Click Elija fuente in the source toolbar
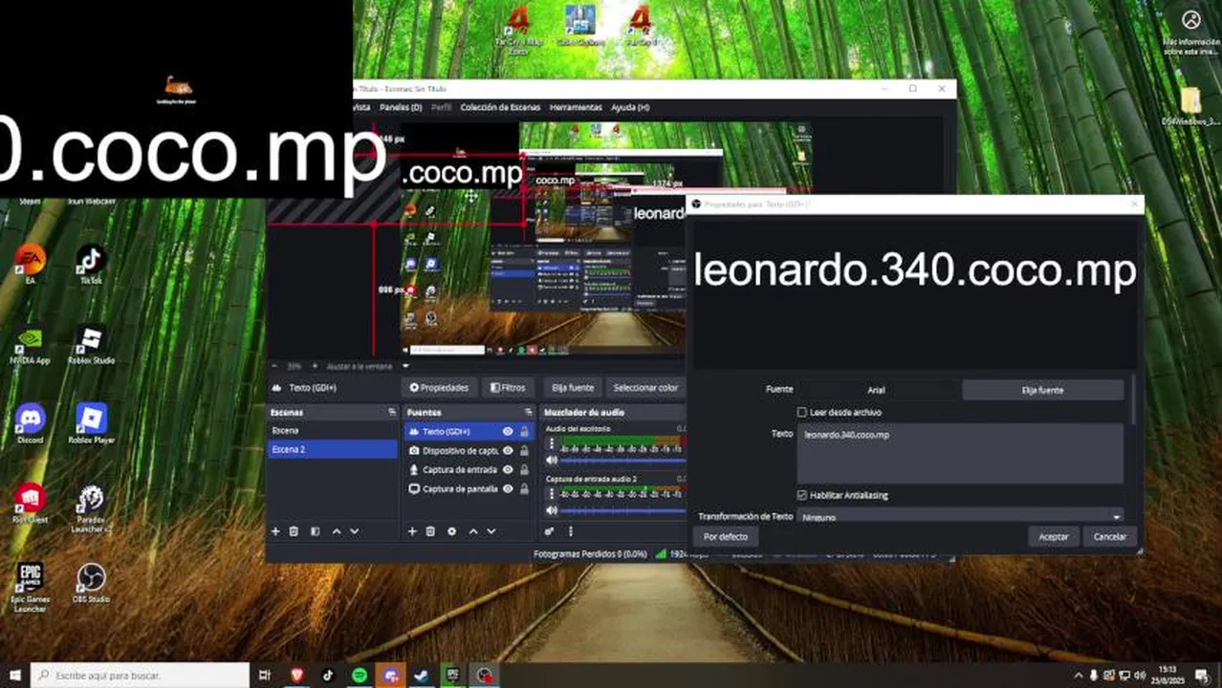Screen dimensions: 1222x688 573,388
